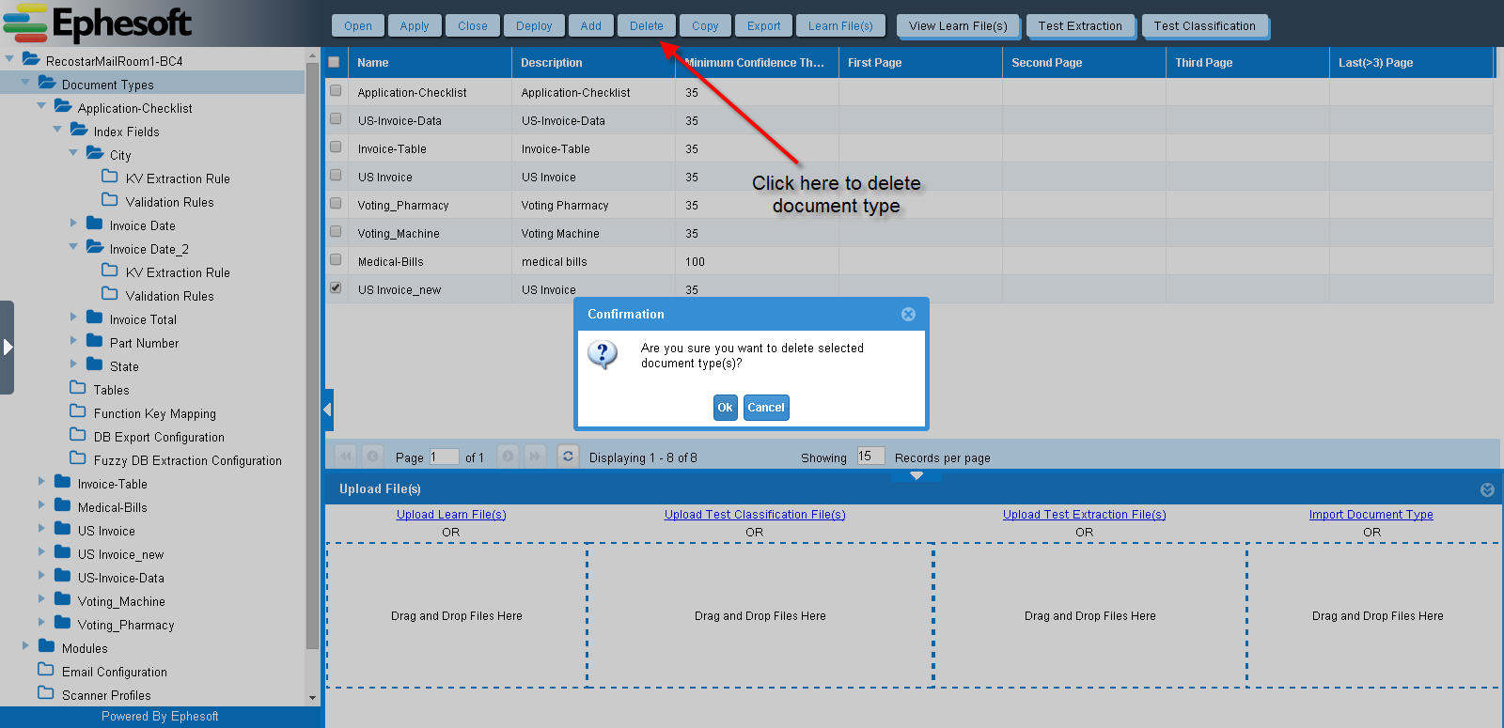Check the Voting_Pharmacy row checkbox
Viewport: 1504px width, 728px height.
(336, 204)
